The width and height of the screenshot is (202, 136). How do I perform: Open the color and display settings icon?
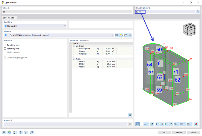[15, 132]
